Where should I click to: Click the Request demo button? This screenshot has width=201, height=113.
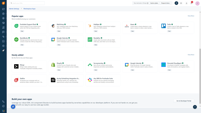[165, 3]
